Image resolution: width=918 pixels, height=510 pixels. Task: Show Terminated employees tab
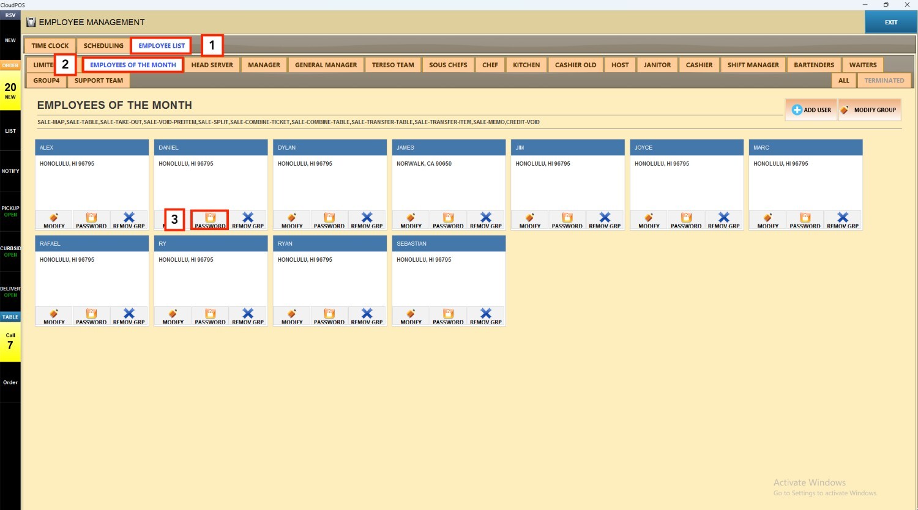tap(884, 81)
